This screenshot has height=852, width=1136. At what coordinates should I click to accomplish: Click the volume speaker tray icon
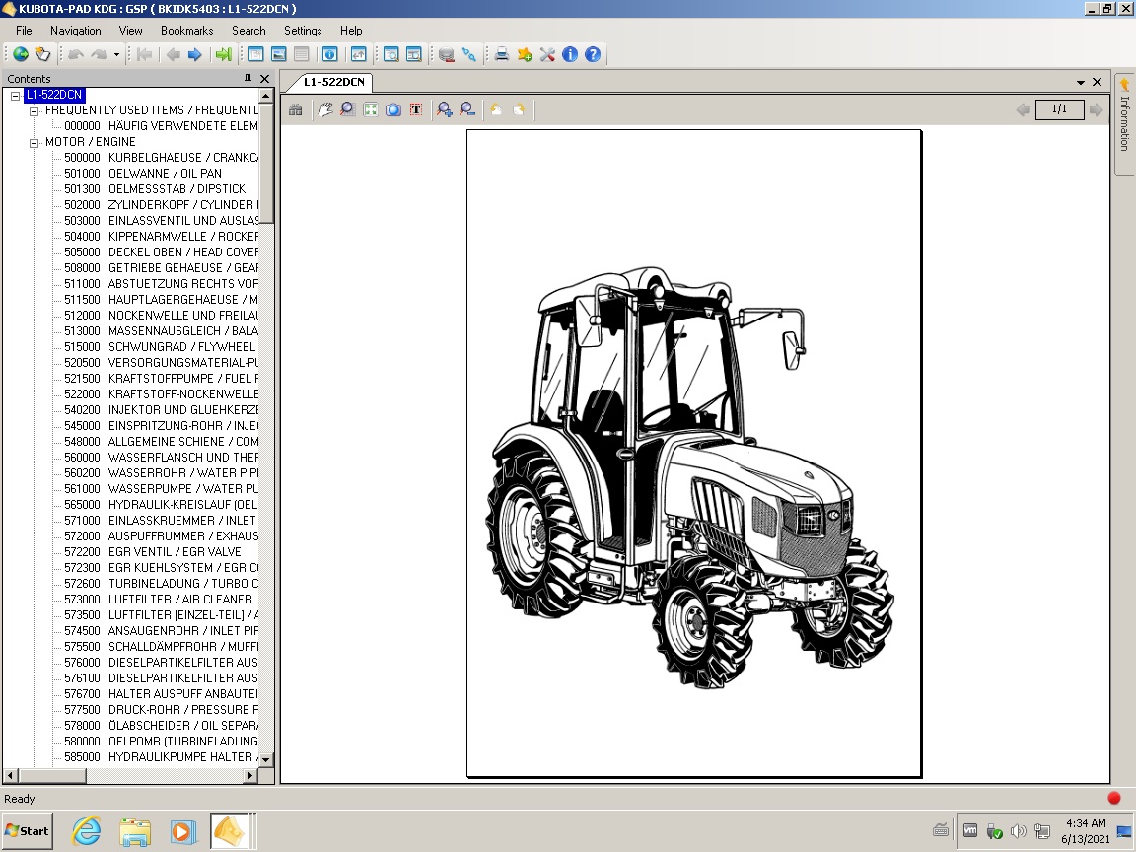pyautogui.click(x=1018, y=831)
